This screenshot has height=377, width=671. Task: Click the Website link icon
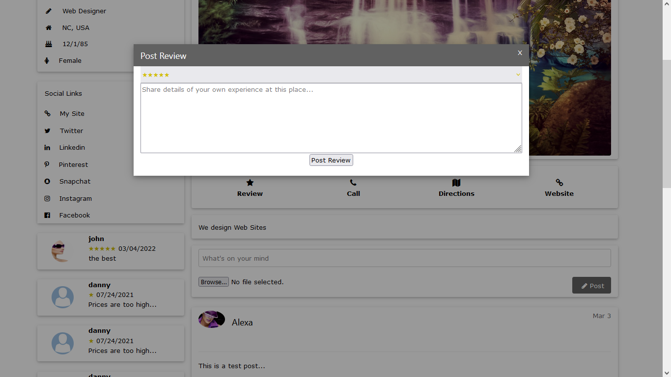pyautogui.click(x=559, y=183)
